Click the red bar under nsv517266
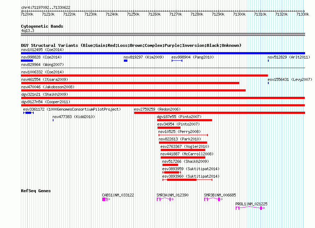 tap(170, 165)
